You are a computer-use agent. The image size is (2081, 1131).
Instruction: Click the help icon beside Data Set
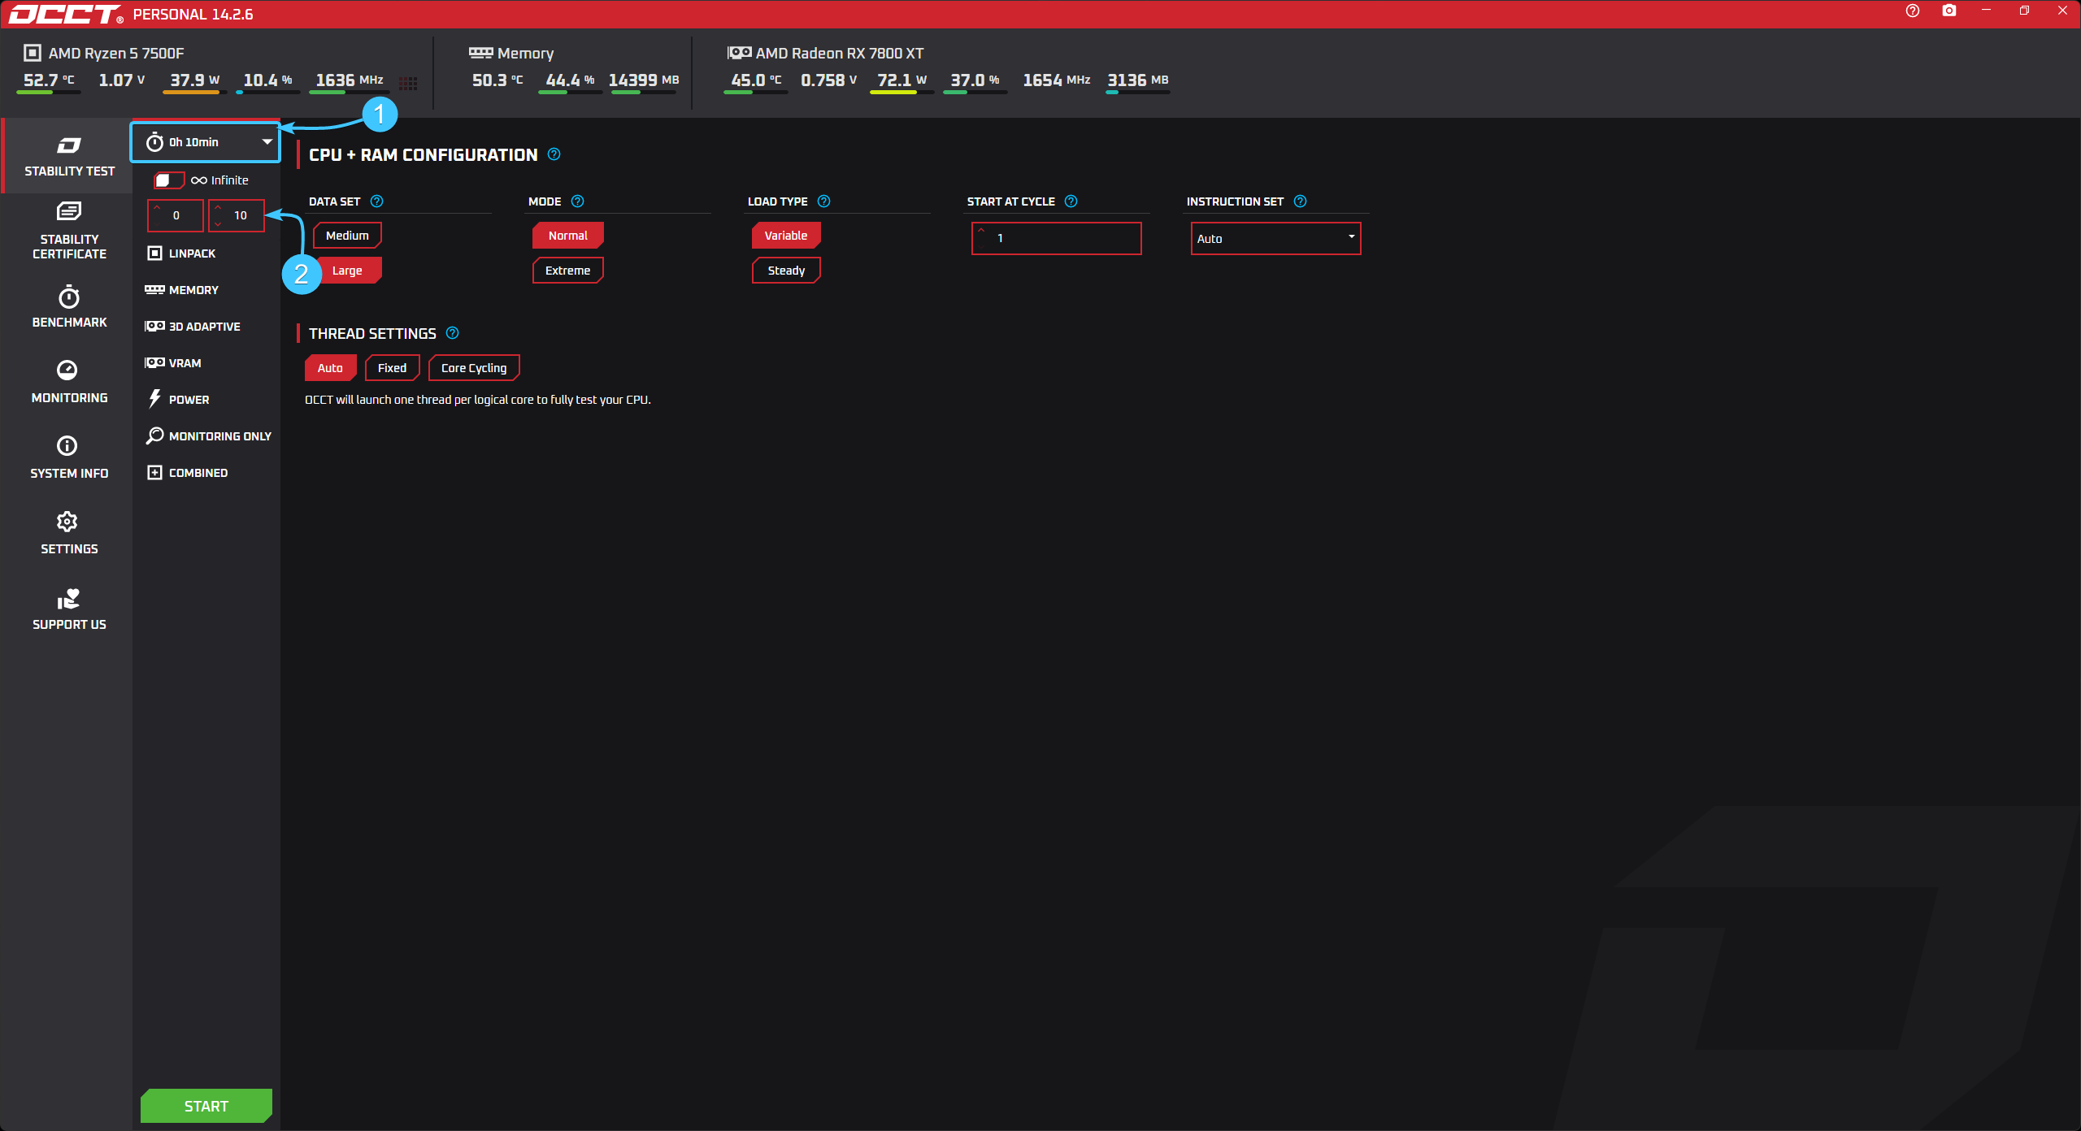(x=376, y=201)
